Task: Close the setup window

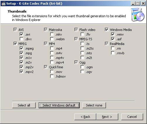Action: tap(143, 4)
